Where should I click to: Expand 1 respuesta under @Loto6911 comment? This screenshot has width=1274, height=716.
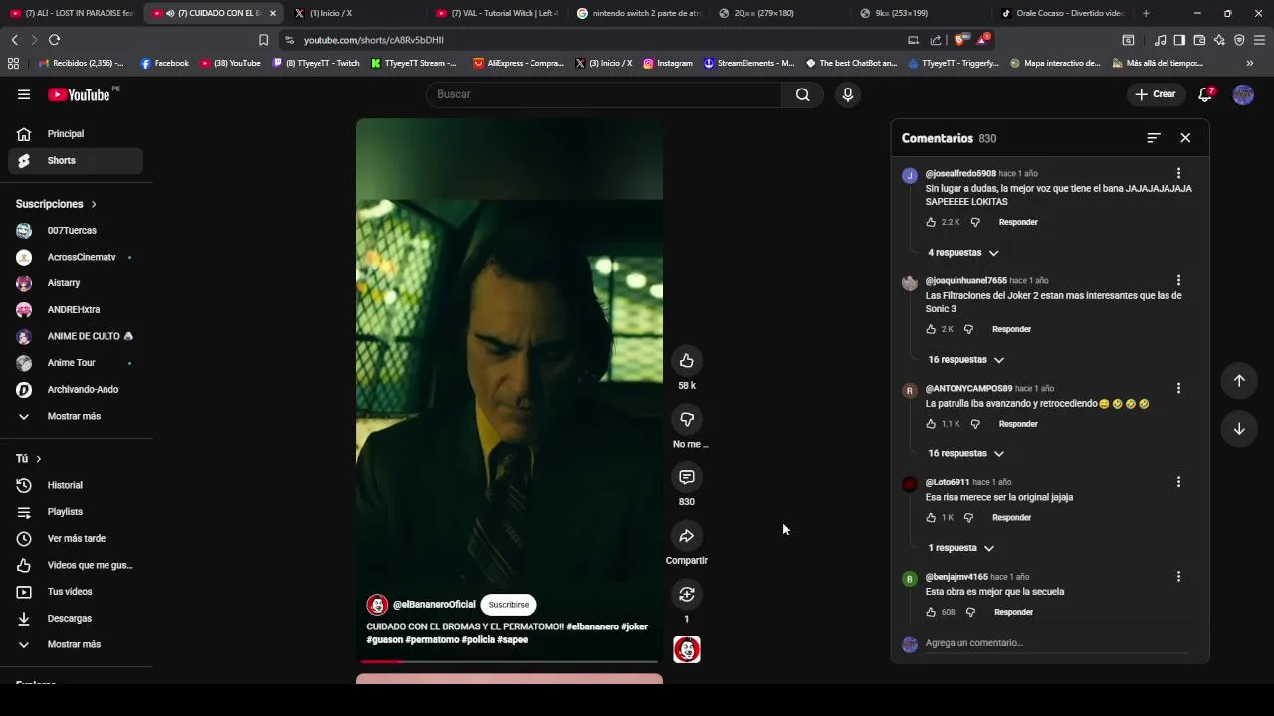tap(960, 548)
